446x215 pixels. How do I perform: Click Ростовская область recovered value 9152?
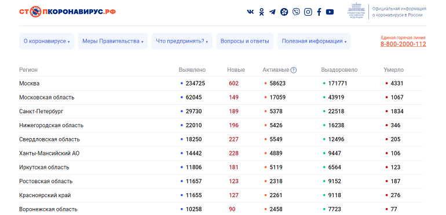[x=335, y=181]
